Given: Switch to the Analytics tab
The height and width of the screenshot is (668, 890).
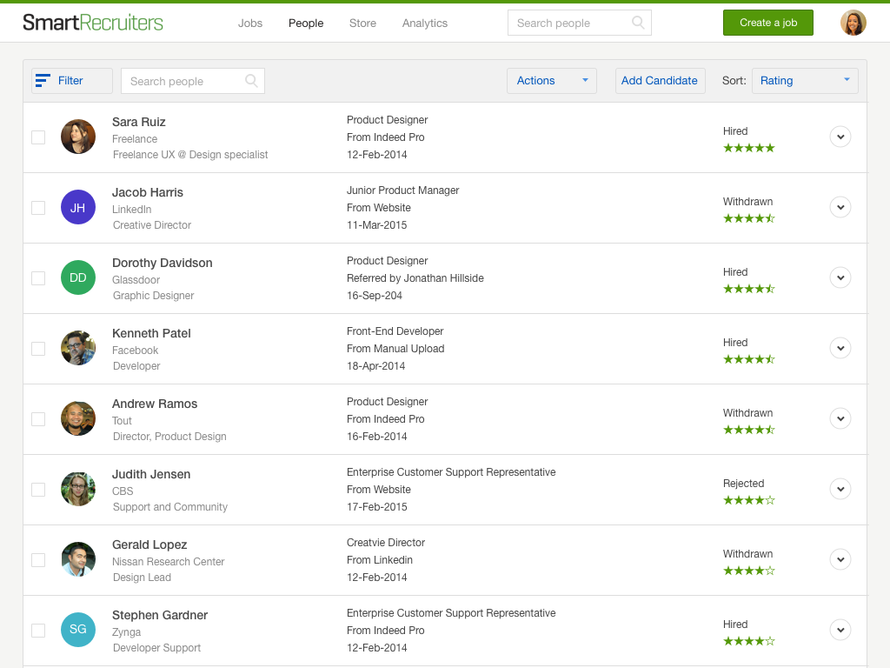Looking at the screenshot, I should coord(425,23).
